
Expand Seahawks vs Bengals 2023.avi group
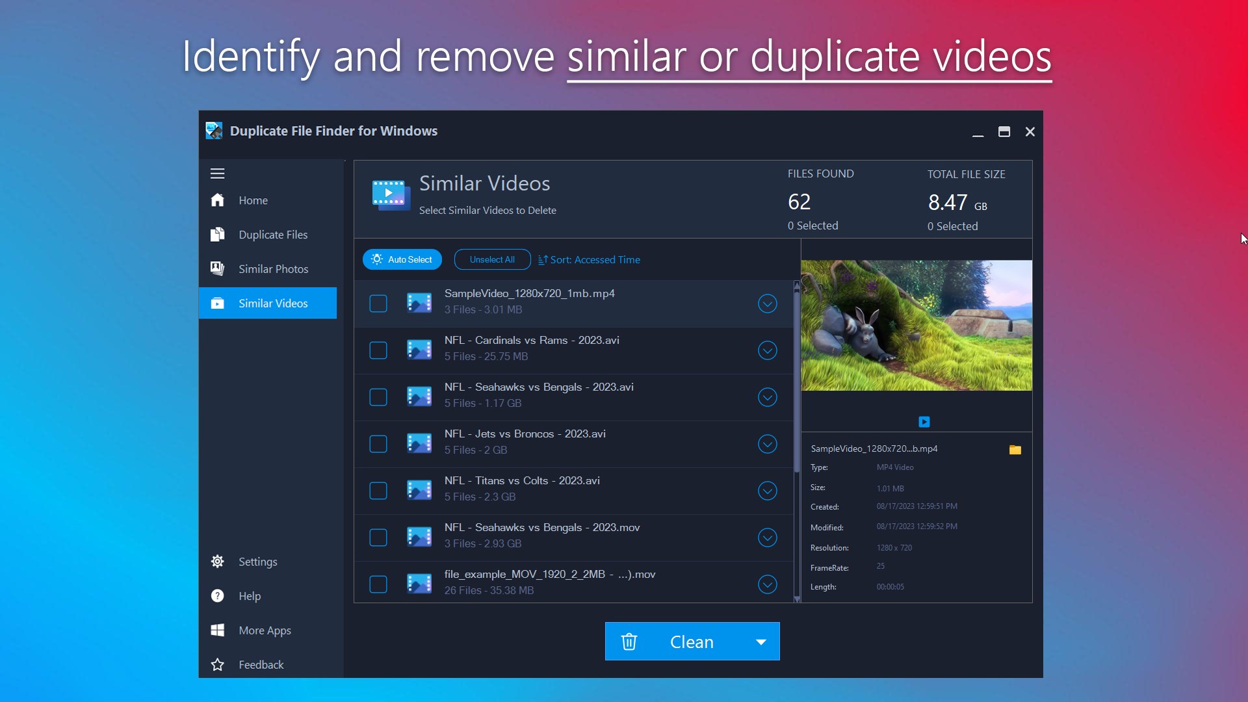click(768, 397)
